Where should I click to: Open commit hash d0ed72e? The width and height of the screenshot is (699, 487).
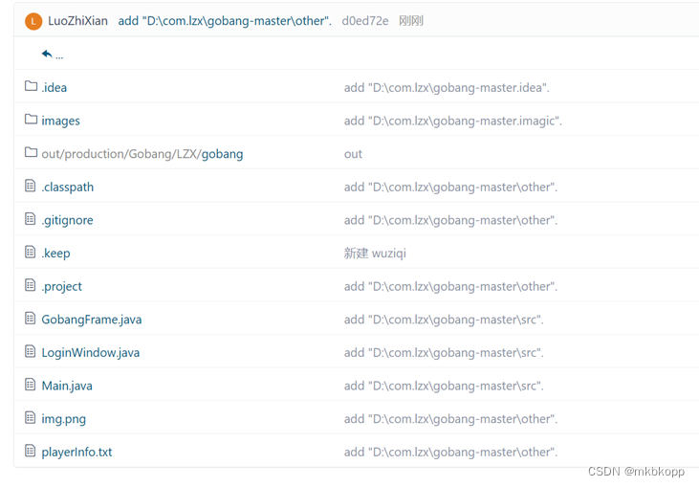(365, 21)
